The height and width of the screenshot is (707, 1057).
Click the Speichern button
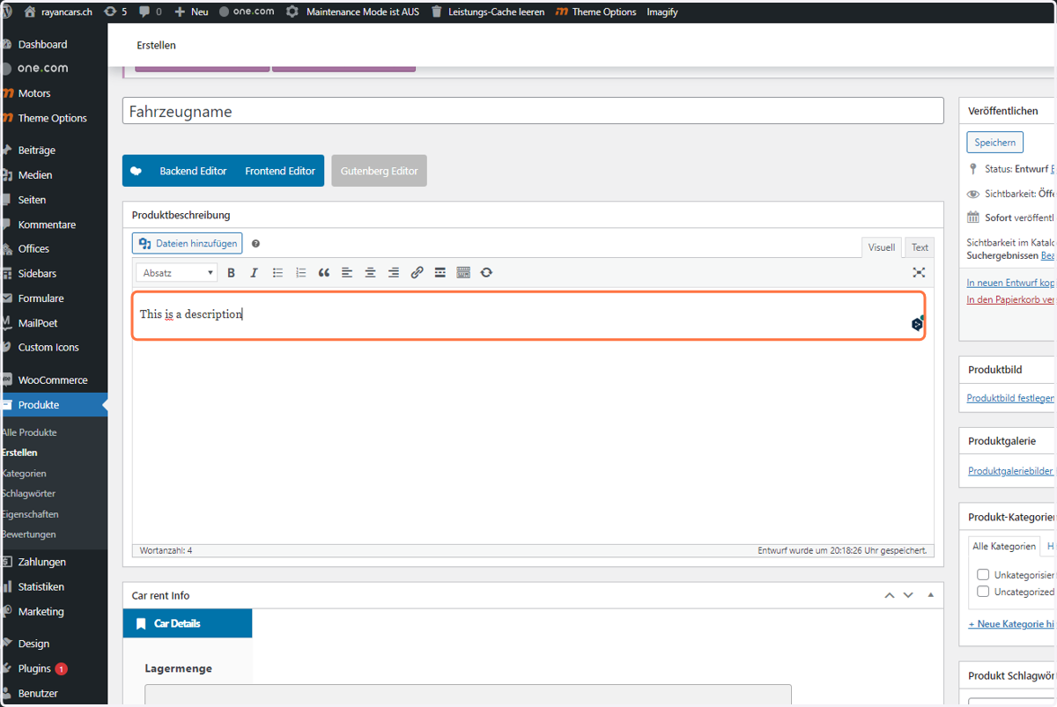point(994,143)
